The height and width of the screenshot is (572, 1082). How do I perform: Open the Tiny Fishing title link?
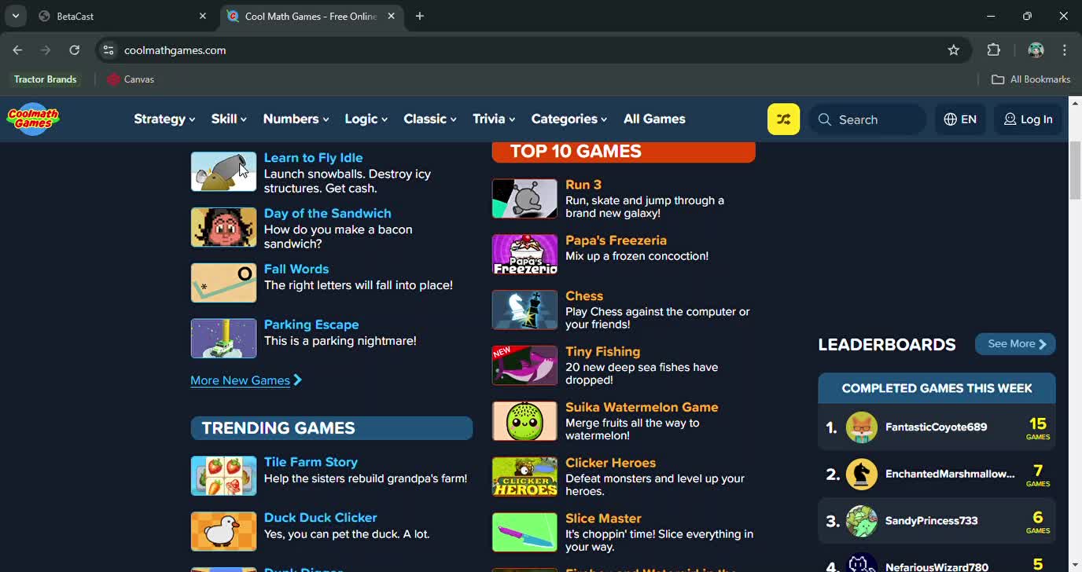602,352
